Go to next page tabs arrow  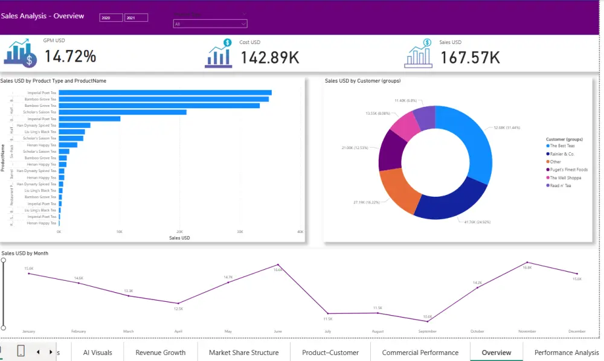(x=51, y=352)
